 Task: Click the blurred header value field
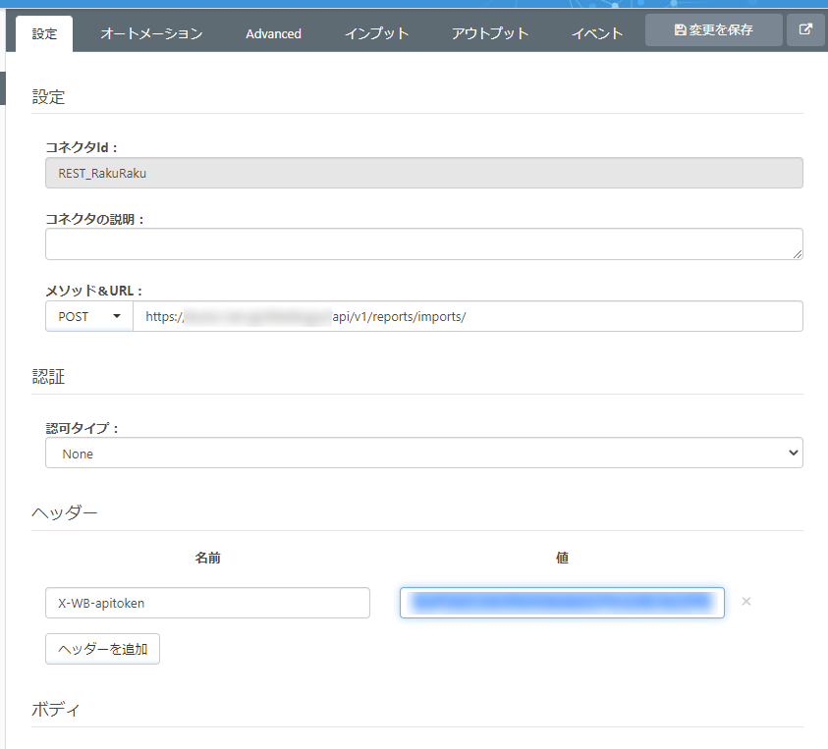click(562, 603)
